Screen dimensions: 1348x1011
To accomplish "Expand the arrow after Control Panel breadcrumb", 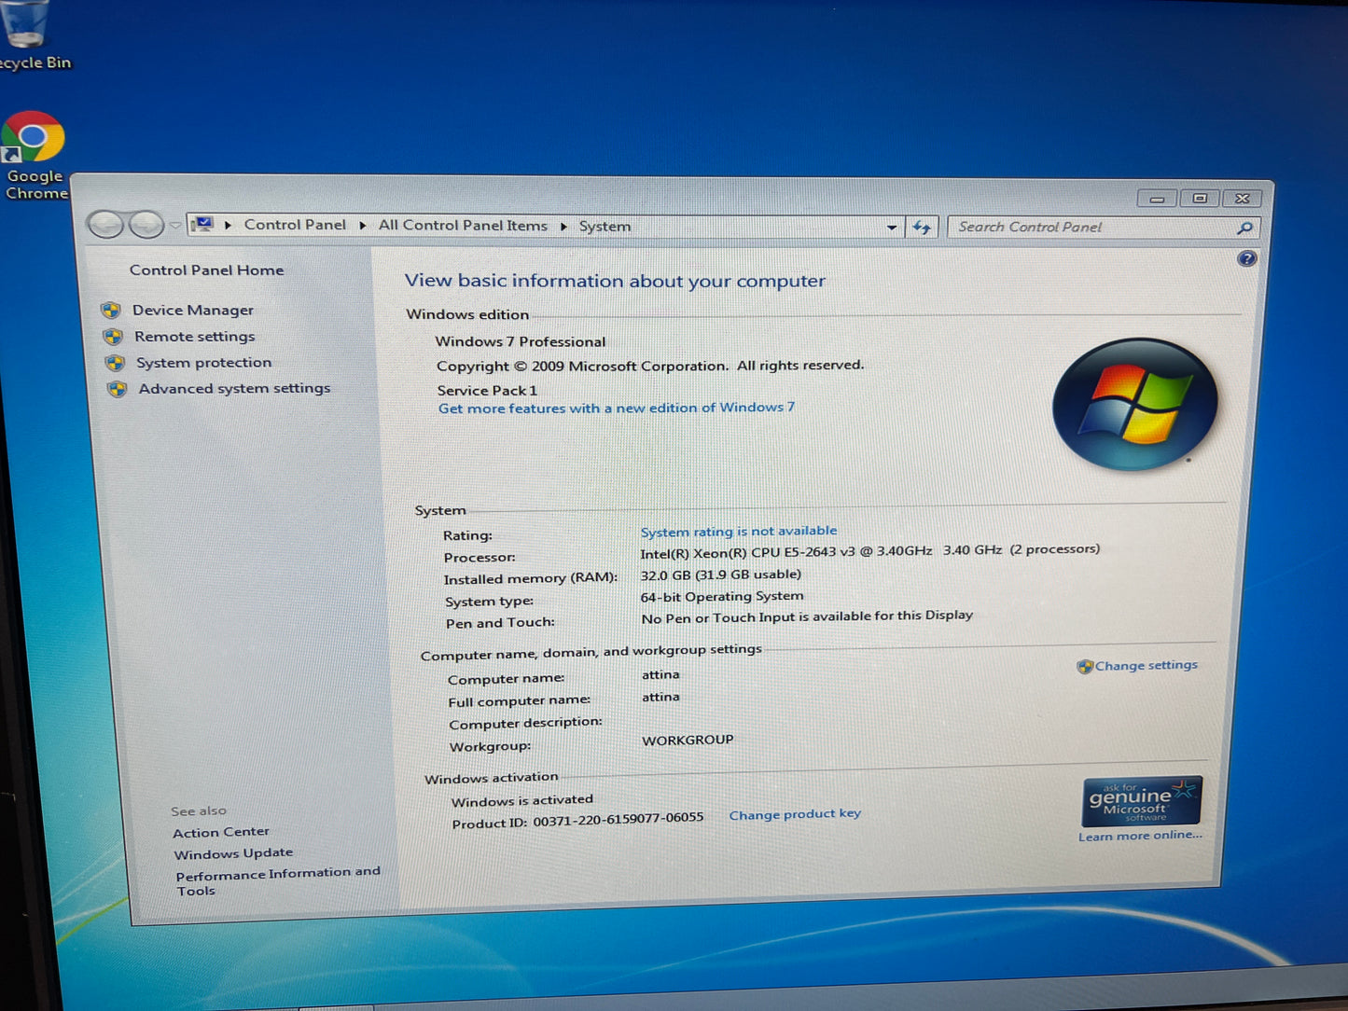I will point(362,226).
